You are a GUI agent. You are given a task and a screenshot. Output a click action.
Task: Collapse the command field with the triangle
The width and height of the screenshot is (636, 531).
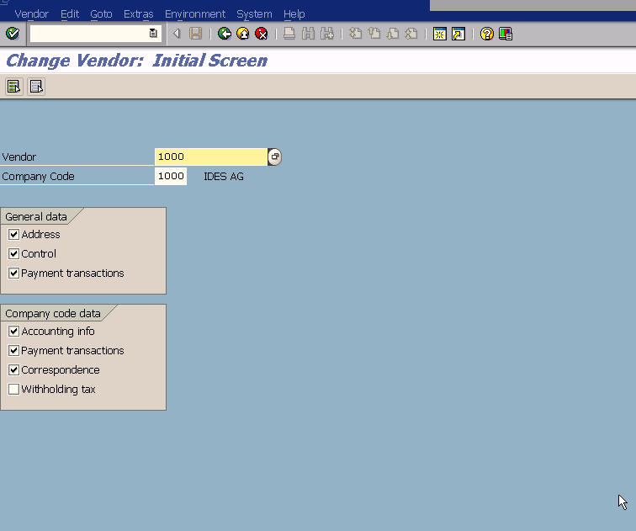coord(177,34)
